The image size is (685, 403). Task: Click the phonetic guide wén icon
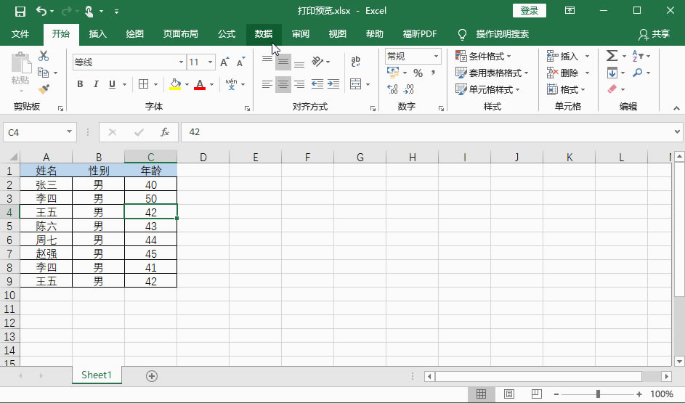[231, 84]
